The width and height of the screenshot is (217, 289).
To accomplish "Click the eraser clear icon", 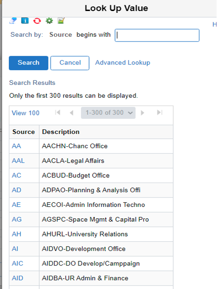I will [x=13, y=20].
